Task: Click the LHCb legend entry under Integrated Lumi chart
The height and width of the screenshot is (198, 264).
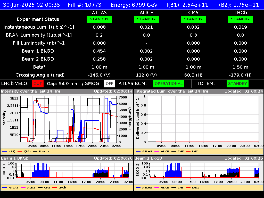Action: [193, 151]
